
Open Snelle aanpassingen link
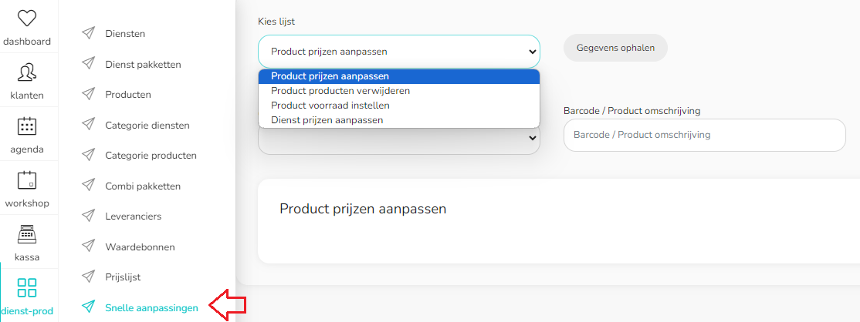click(151, 308)
